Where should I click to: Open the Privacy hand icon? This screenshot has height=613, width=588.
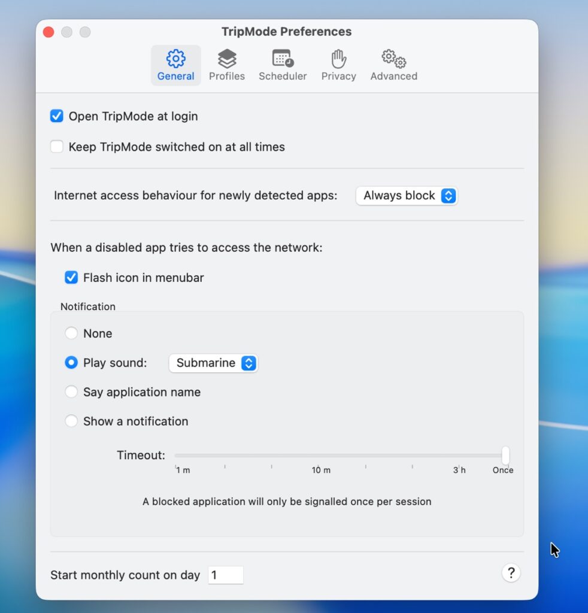[338, 59]
